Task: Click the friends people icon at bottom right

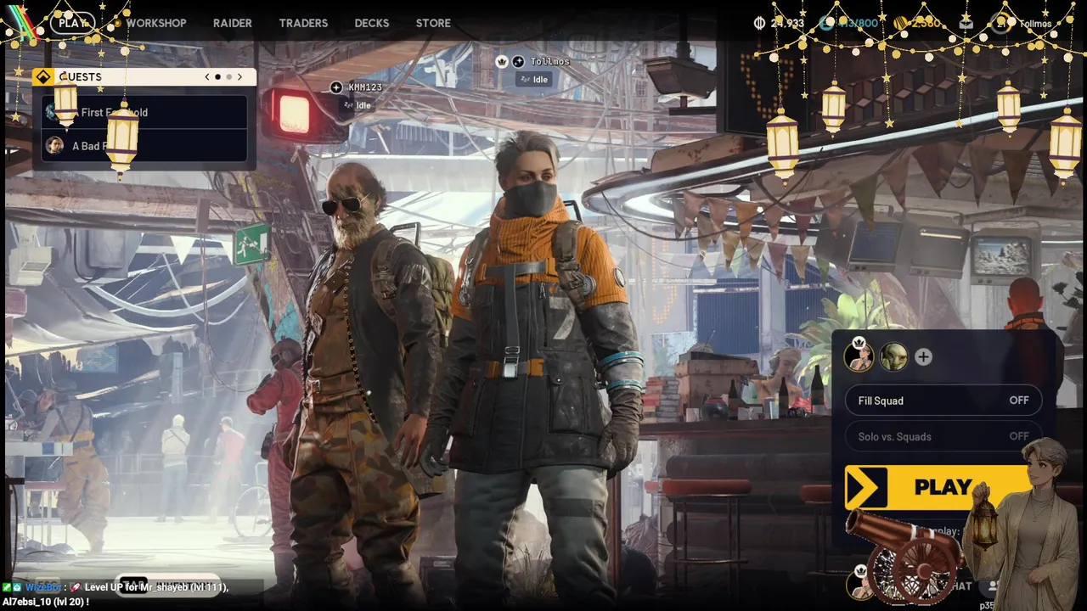Action: click(x=991, y=586)
